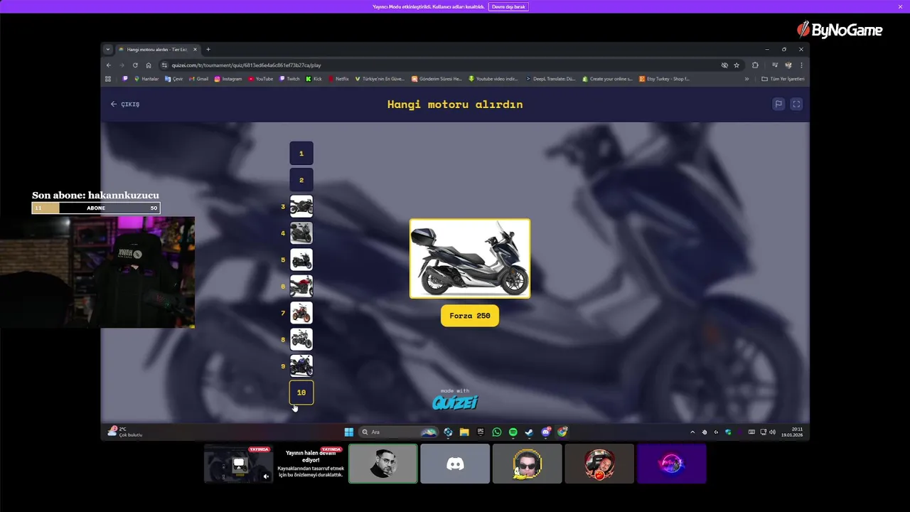Reload the browser page
910x512 pixels.
pos(135,65)
